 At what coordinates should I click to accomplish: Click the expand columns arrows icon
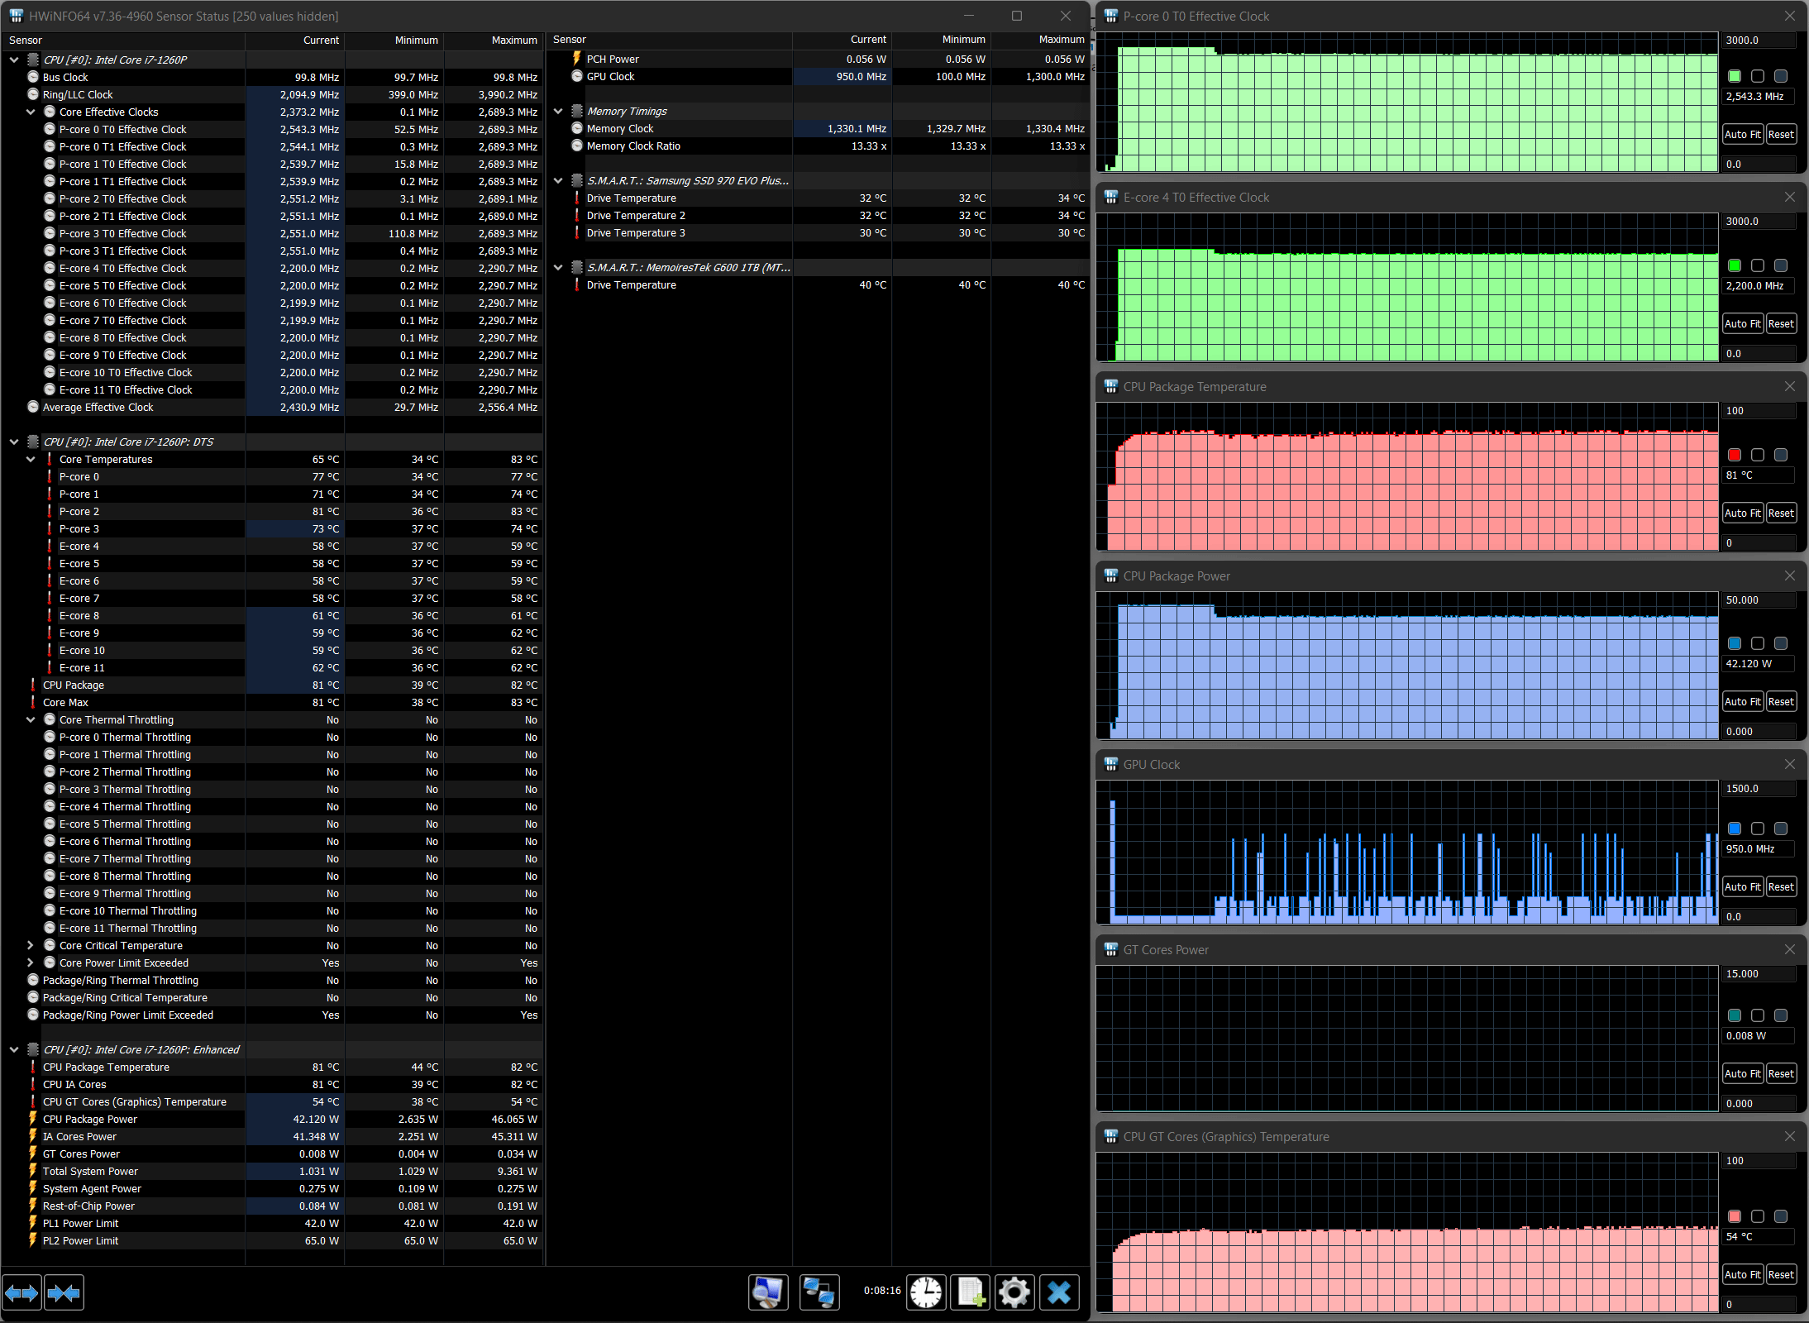click(21, 1292)
